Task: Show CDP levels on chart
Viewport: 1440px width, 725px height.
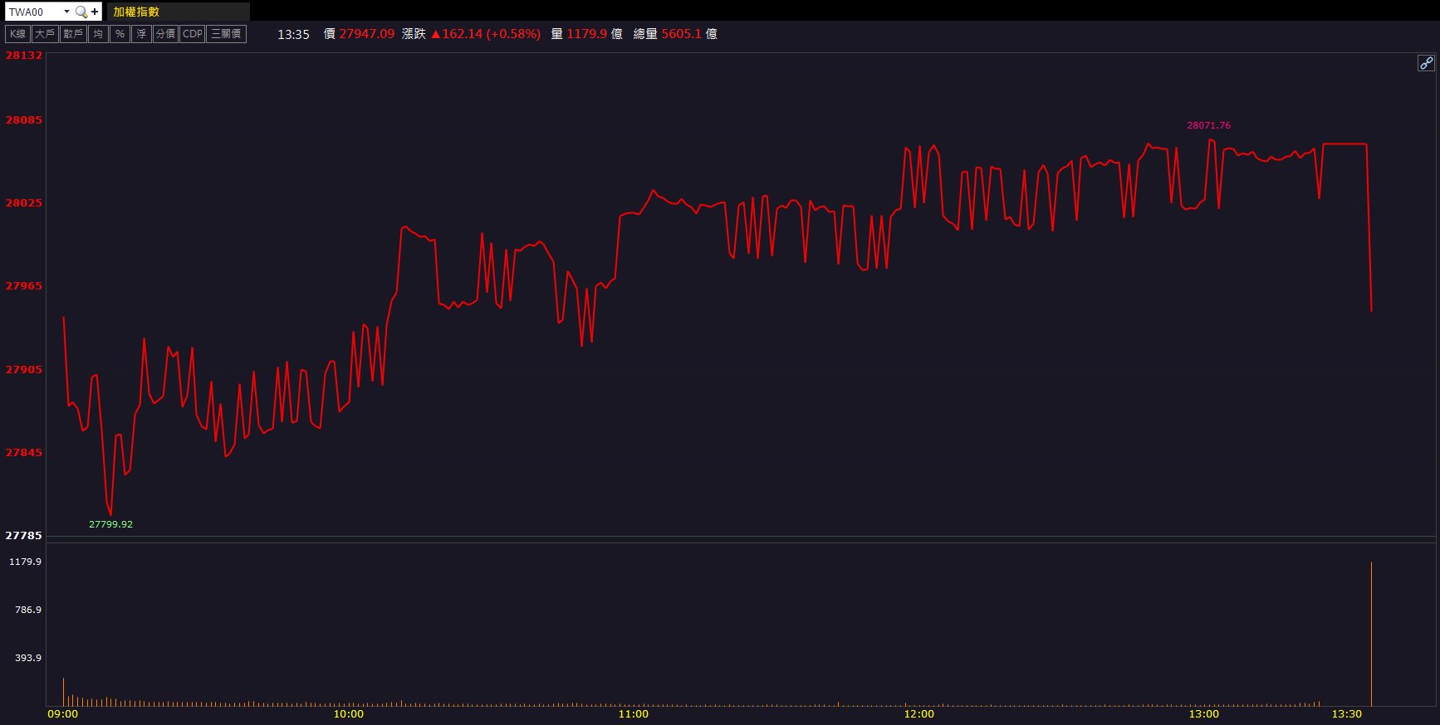Action: [192, 34]
